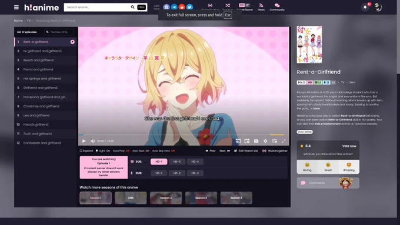Skip forward 10 seconds in the player

(247, 141)
